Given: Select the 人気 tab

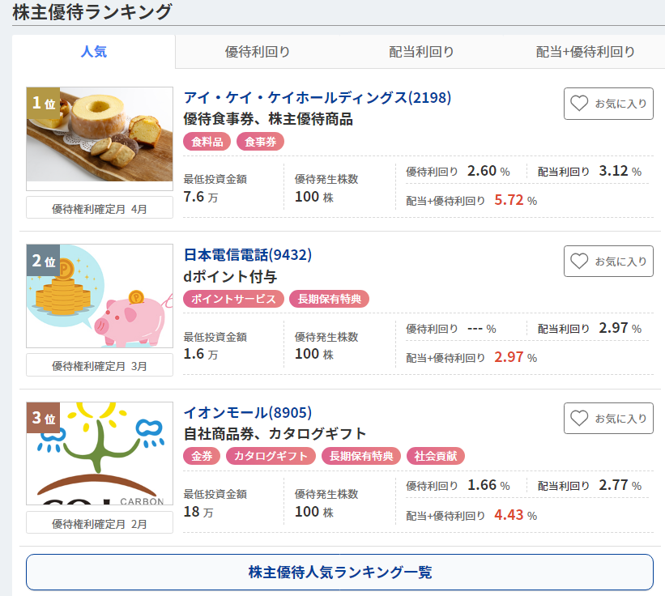Looking at the screenshot, I should click(94, 52).
